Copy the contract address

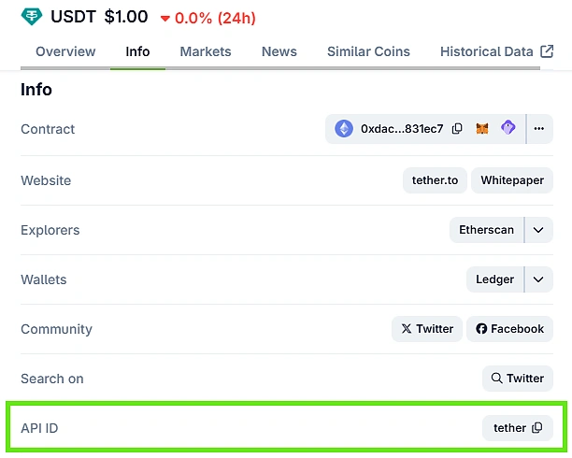[x=457, y=129]
